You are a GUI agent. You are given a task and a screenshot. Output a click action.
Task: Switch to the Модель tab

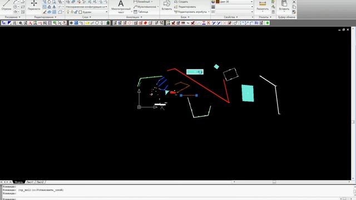point(18,182)
